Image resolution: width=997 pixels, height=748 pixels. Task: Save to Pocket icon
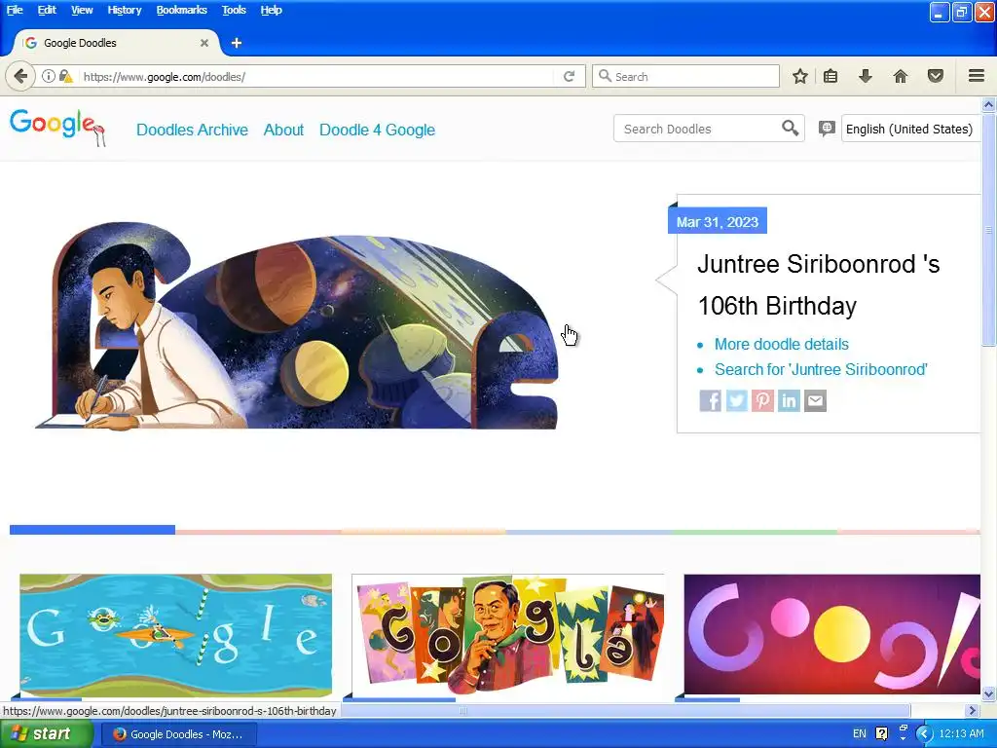[936, 76]
